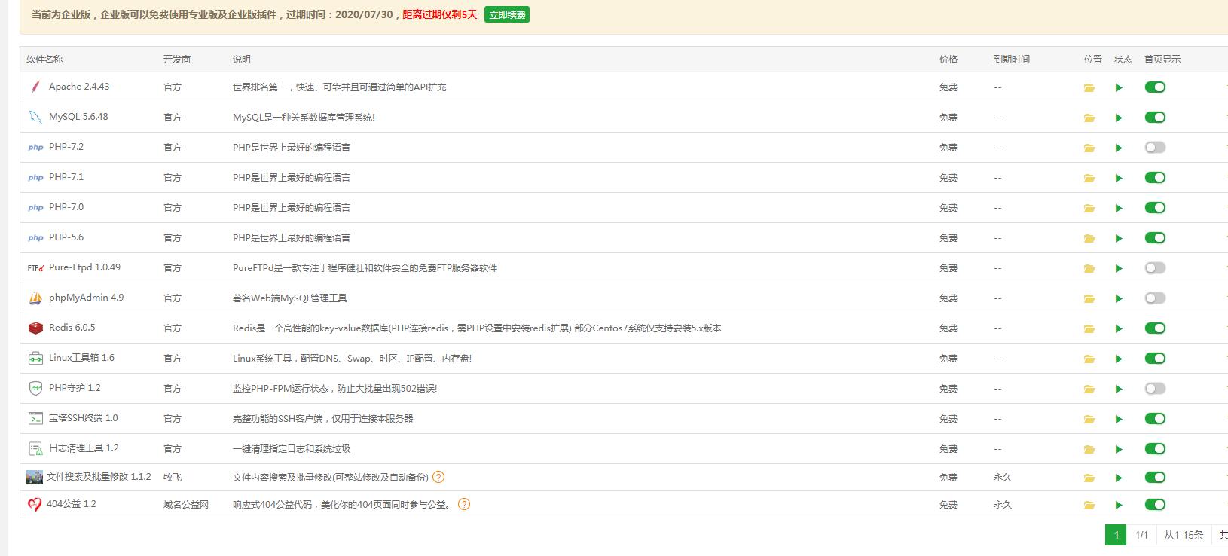Open folder location for PHP-5.6
Viewport: 1228px width, 556px height.
tap(1089, 238)
